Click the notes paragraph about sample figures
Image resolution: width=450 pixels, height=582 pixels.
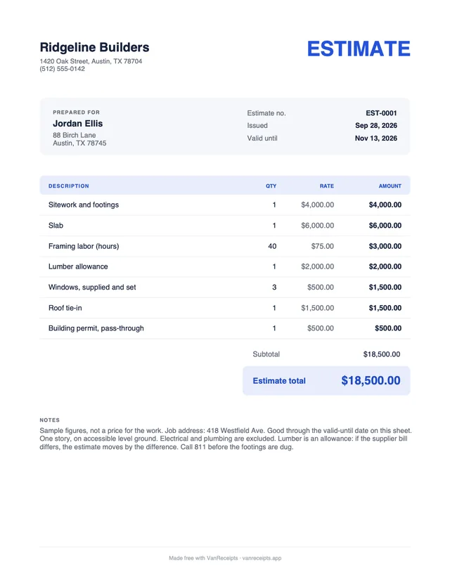(x=226, y=439)
